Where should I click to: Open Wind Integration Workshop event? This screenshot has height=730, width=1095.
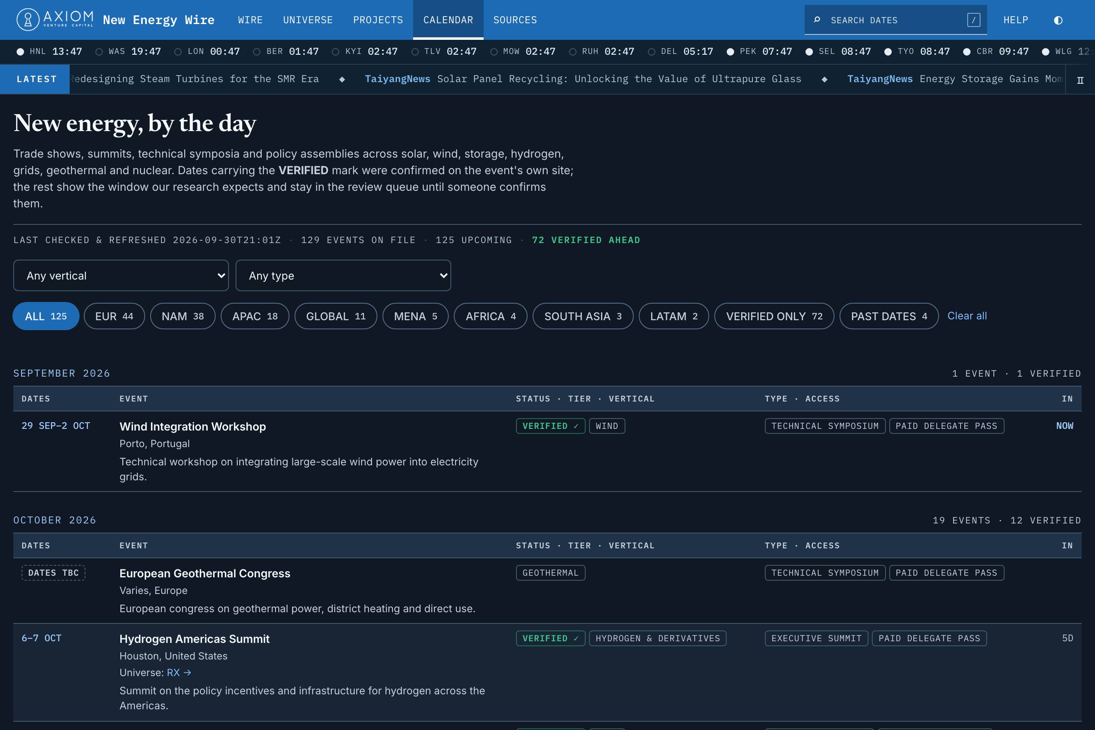coord(193,426)
